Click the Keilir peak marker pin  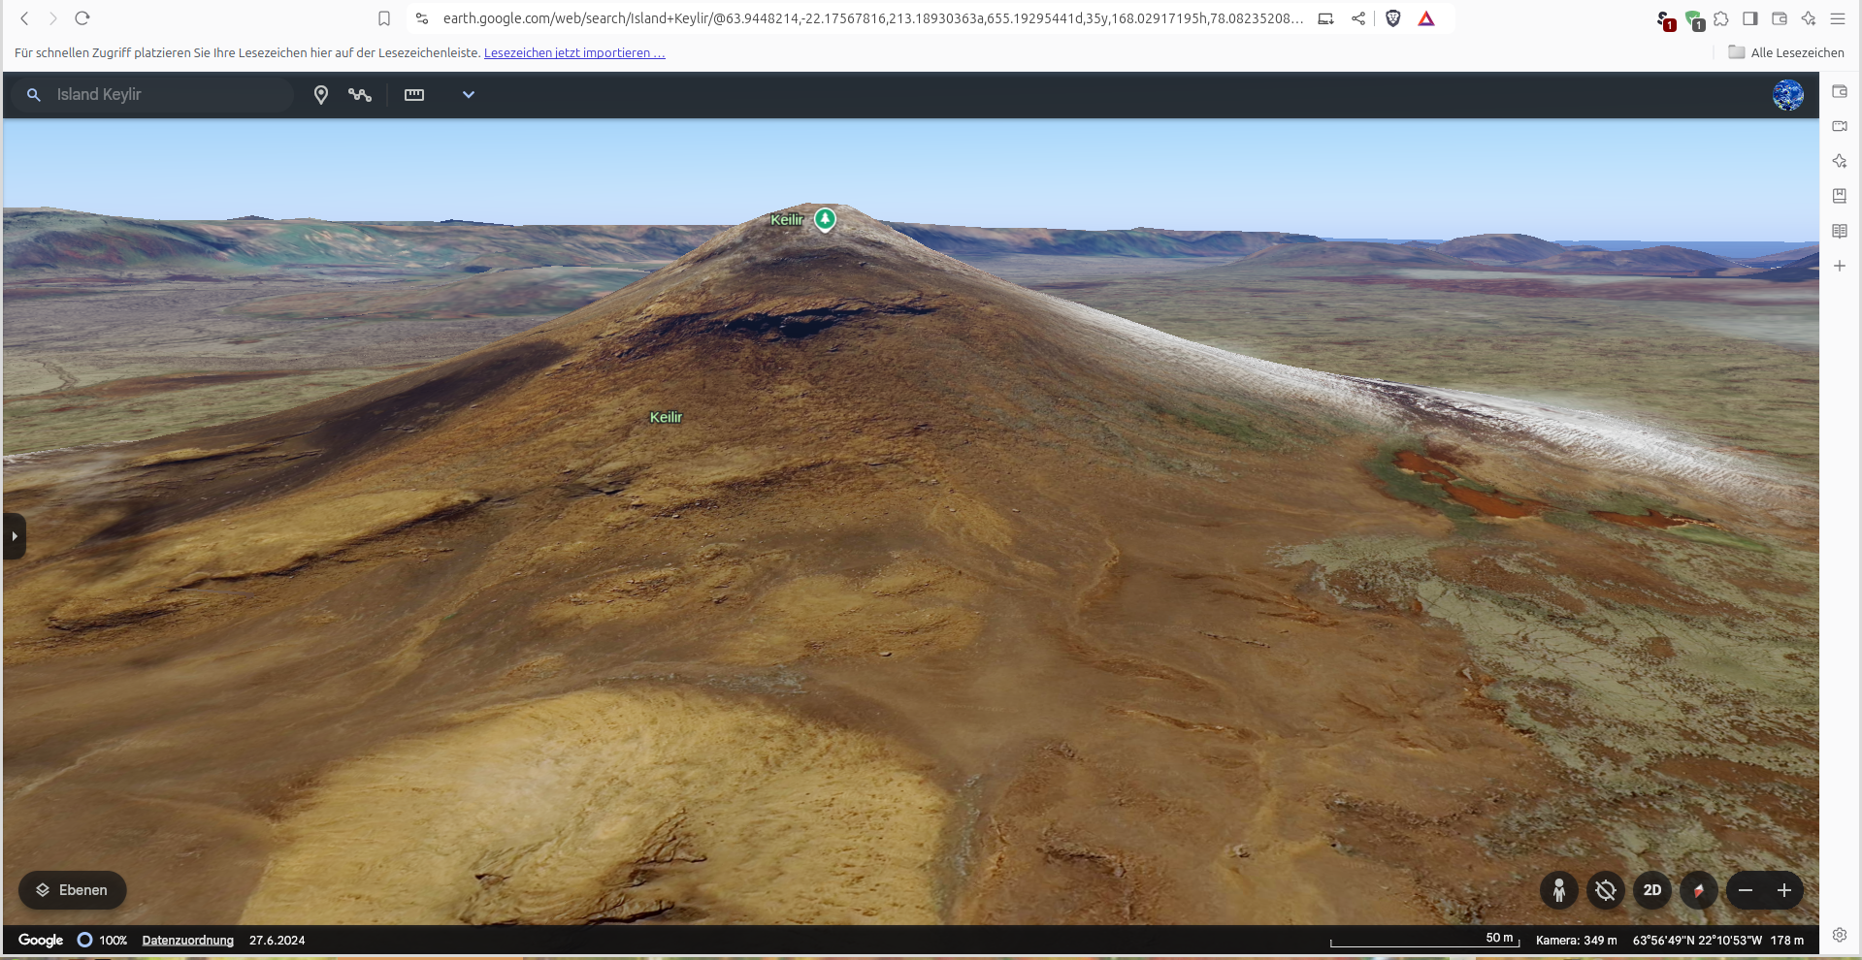tap(825, 220)
